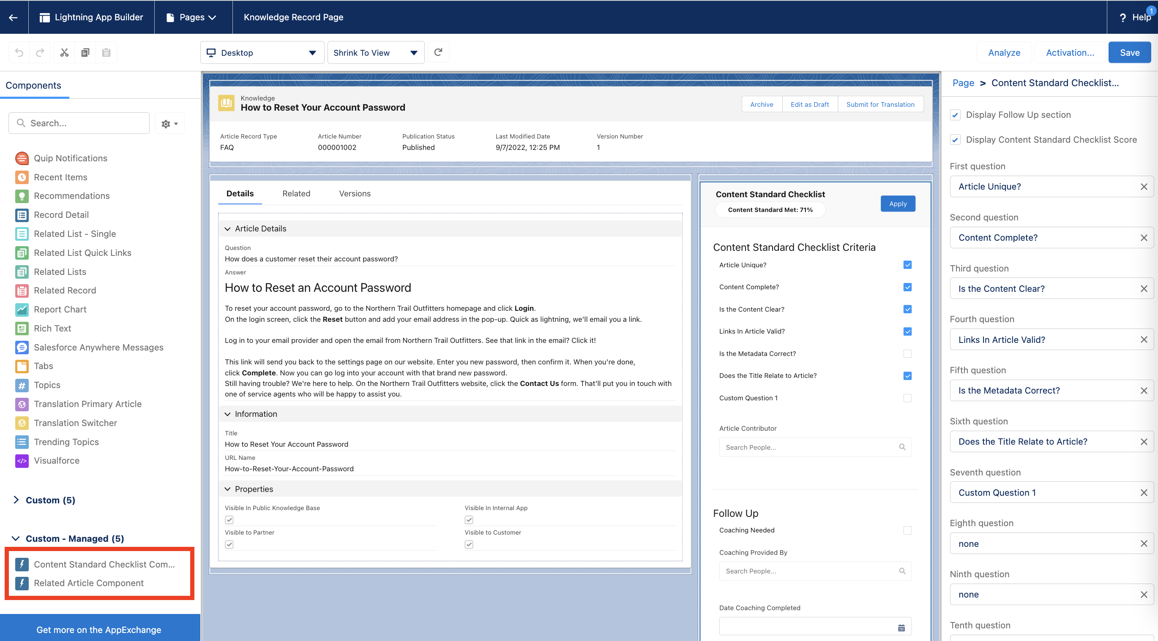Image resolution: width=1158 pixels, height=641 pixels.
Task: Select the Report Chart component icon
Action: [x=22, y=310]
